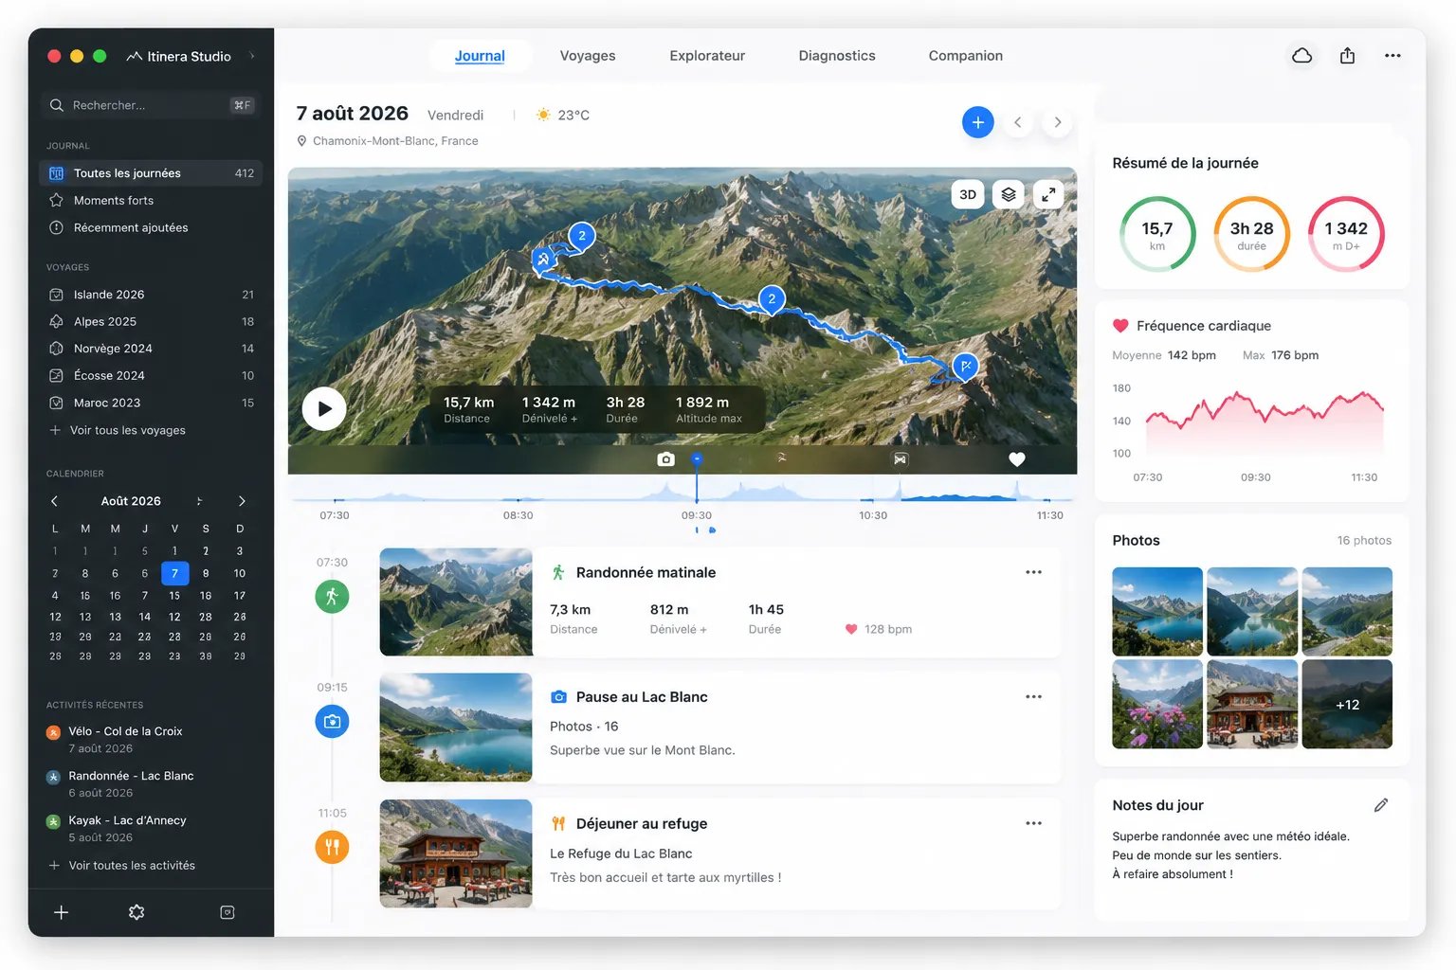Open the Alpes 2025 voyage
Screen dimensions: 1456x970
(x=152, y=322)
